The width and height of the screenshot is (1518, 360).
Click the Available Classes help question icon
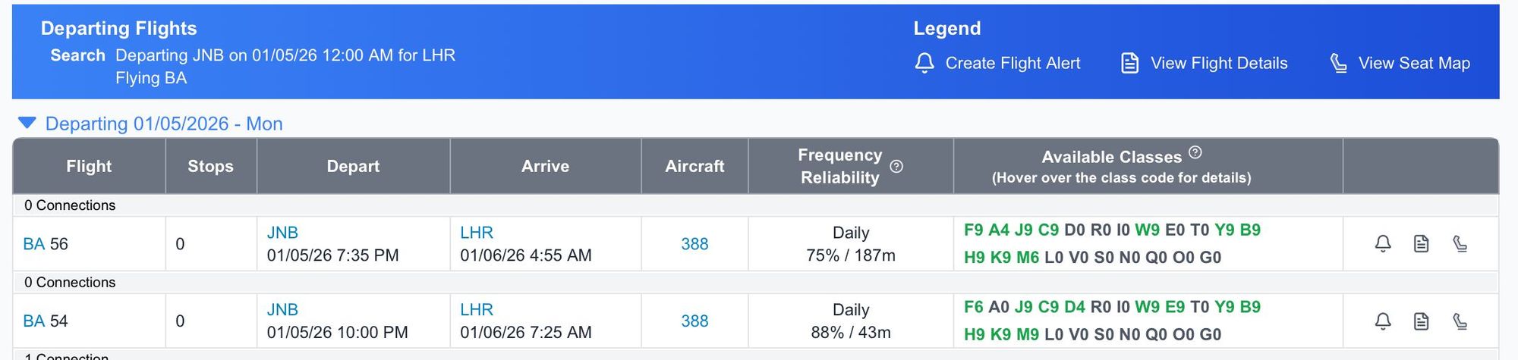click(x=1195, y=152)
